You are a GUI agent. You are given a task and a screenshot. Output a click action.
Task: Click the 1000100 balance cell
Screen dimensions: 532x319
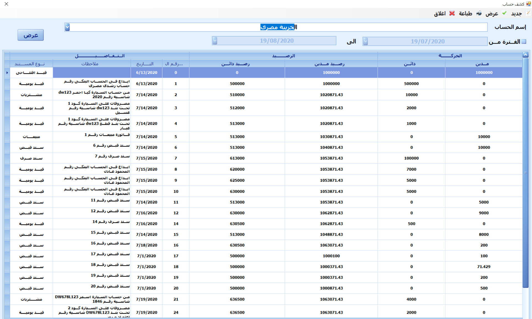[331, 256]
